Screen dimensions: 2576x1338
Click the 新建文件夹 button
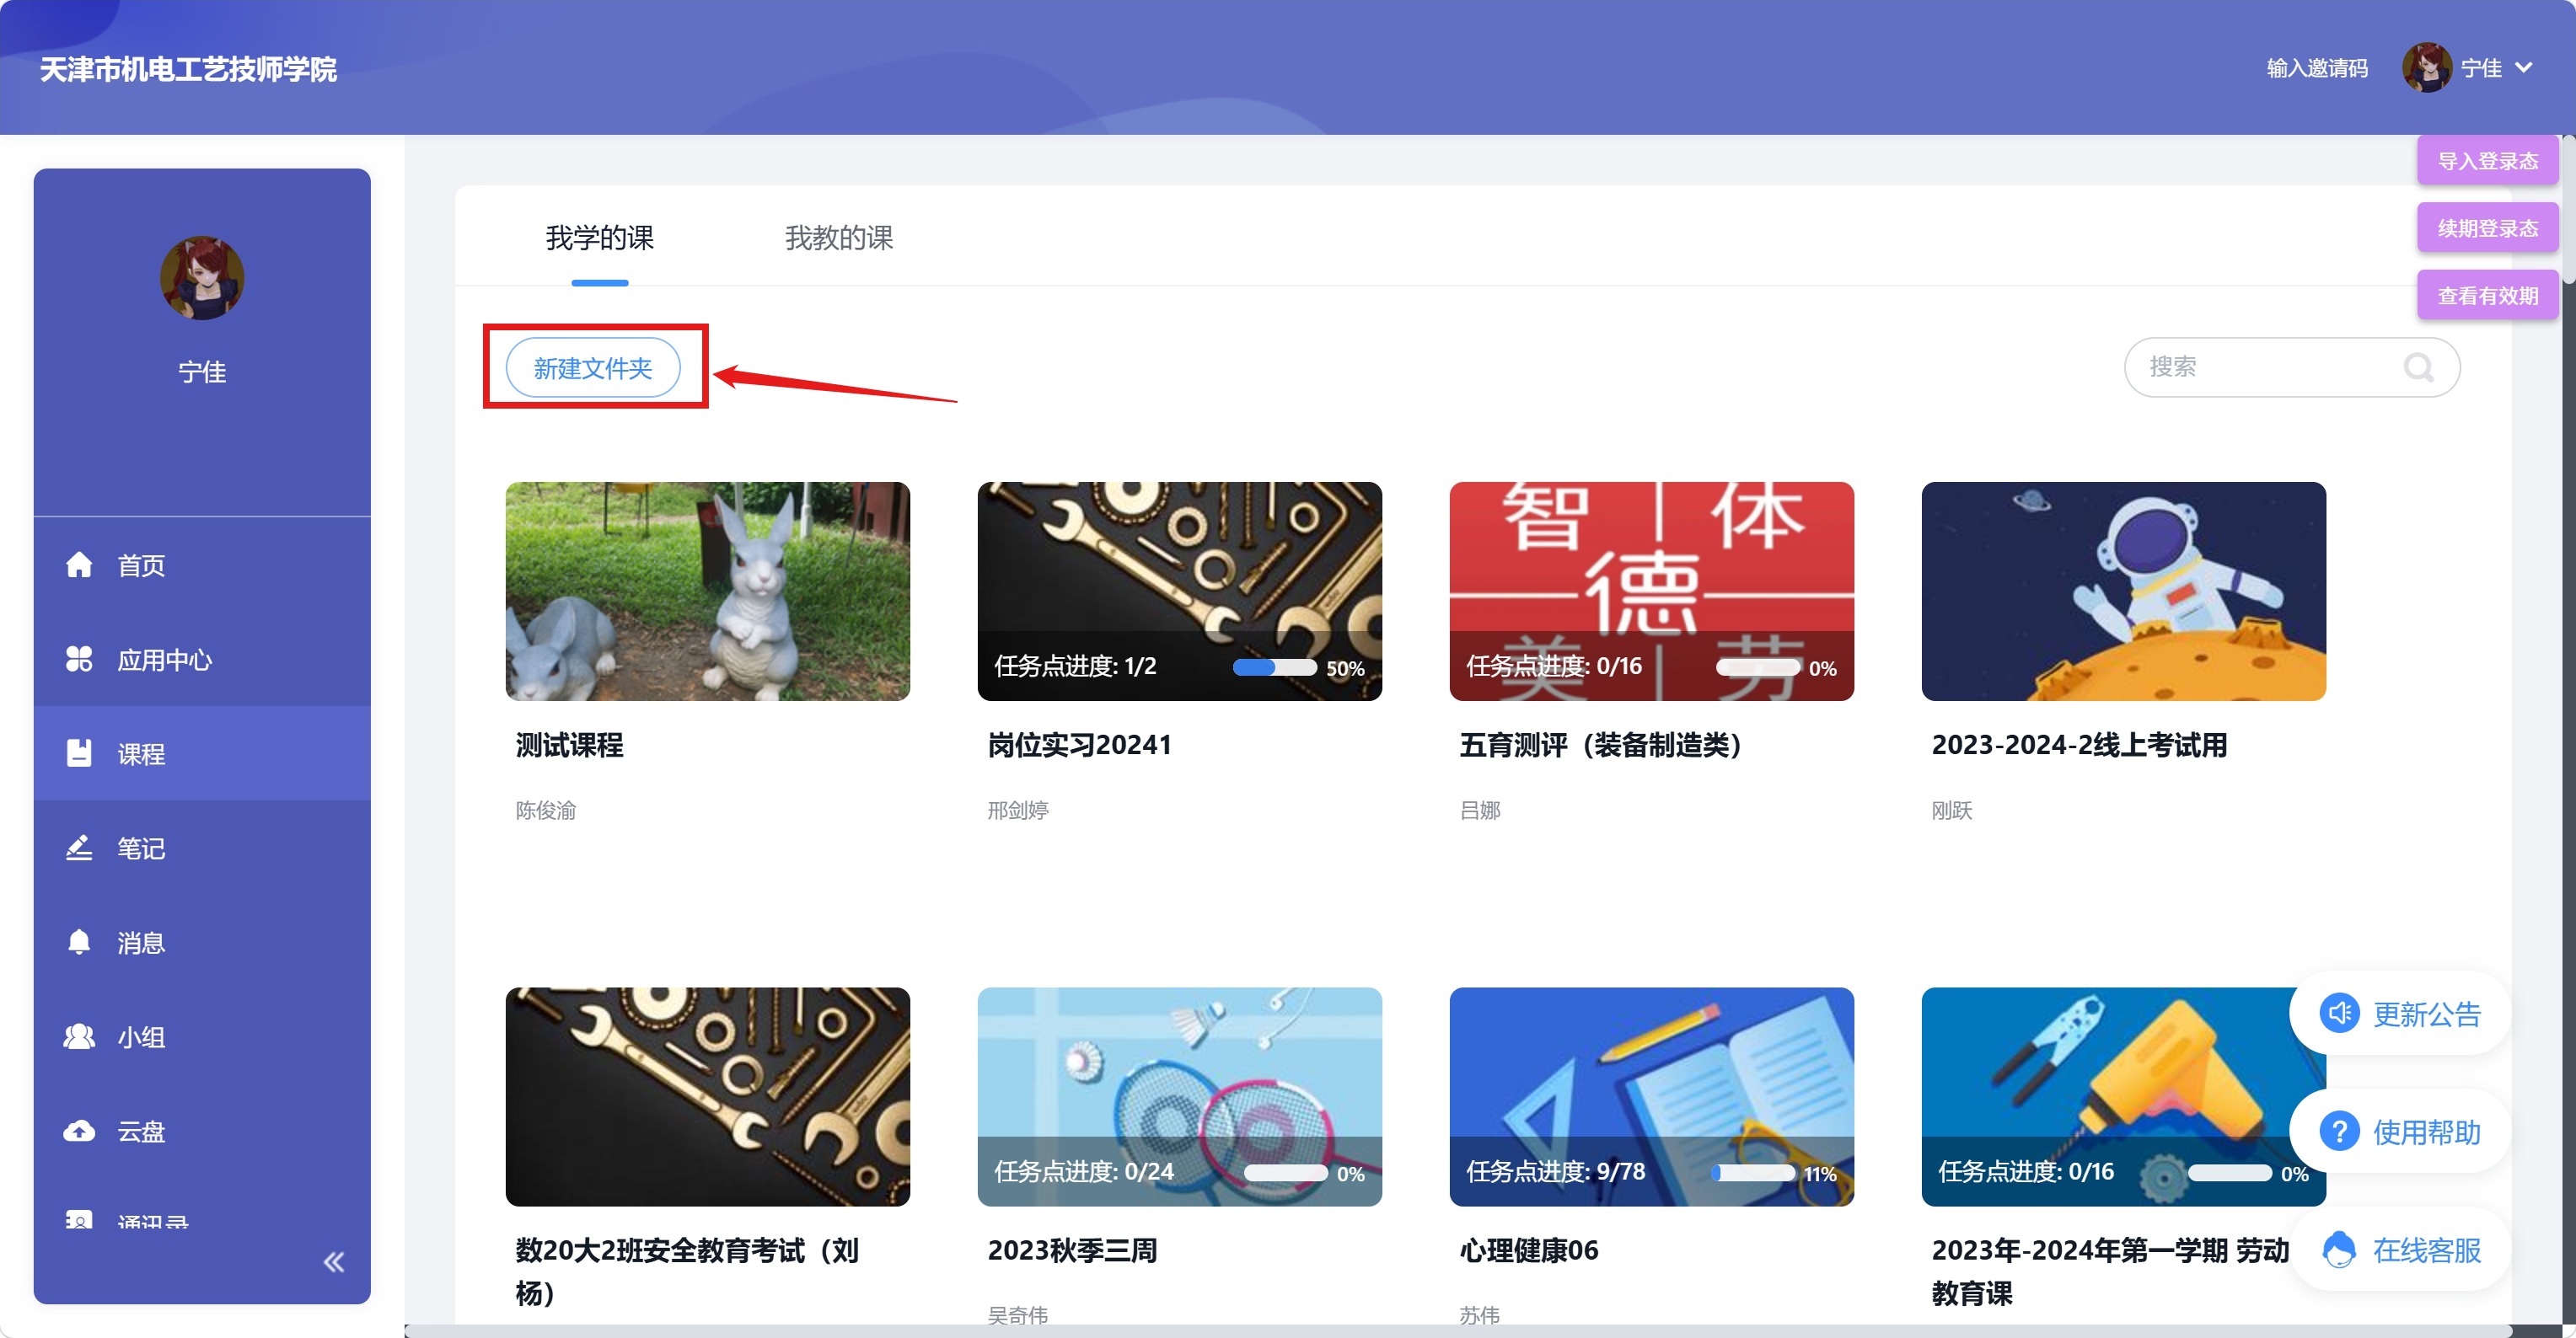593,367
